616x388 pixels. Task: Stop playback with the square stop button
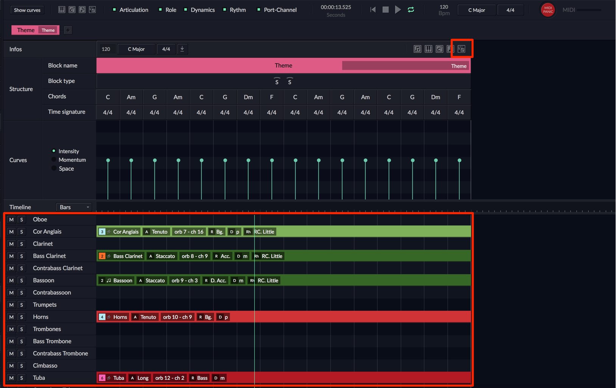(x=386, y=9)
